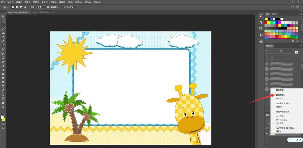Screen dimensions: 303x148
Task: Select the Zoom magnifier tool
Action: (3, 107)
